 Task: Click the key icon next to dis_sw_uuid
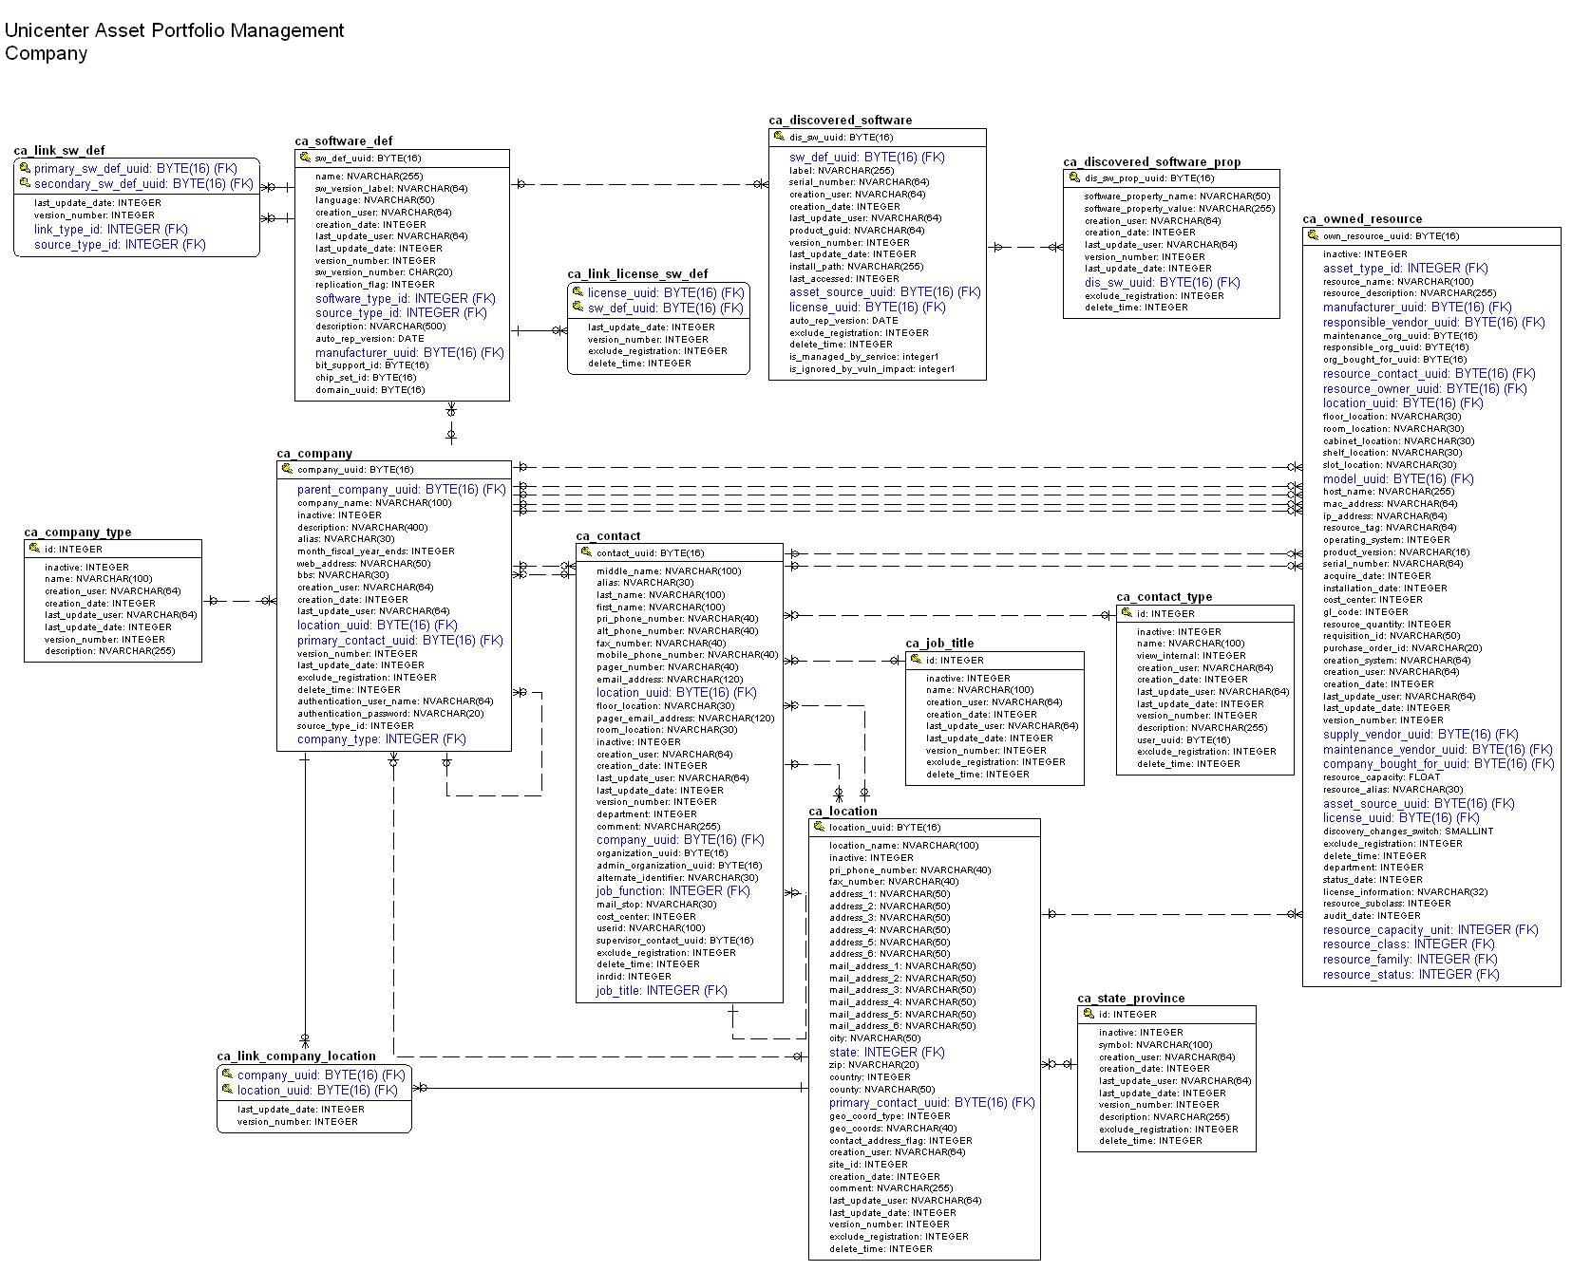(779, 137)
